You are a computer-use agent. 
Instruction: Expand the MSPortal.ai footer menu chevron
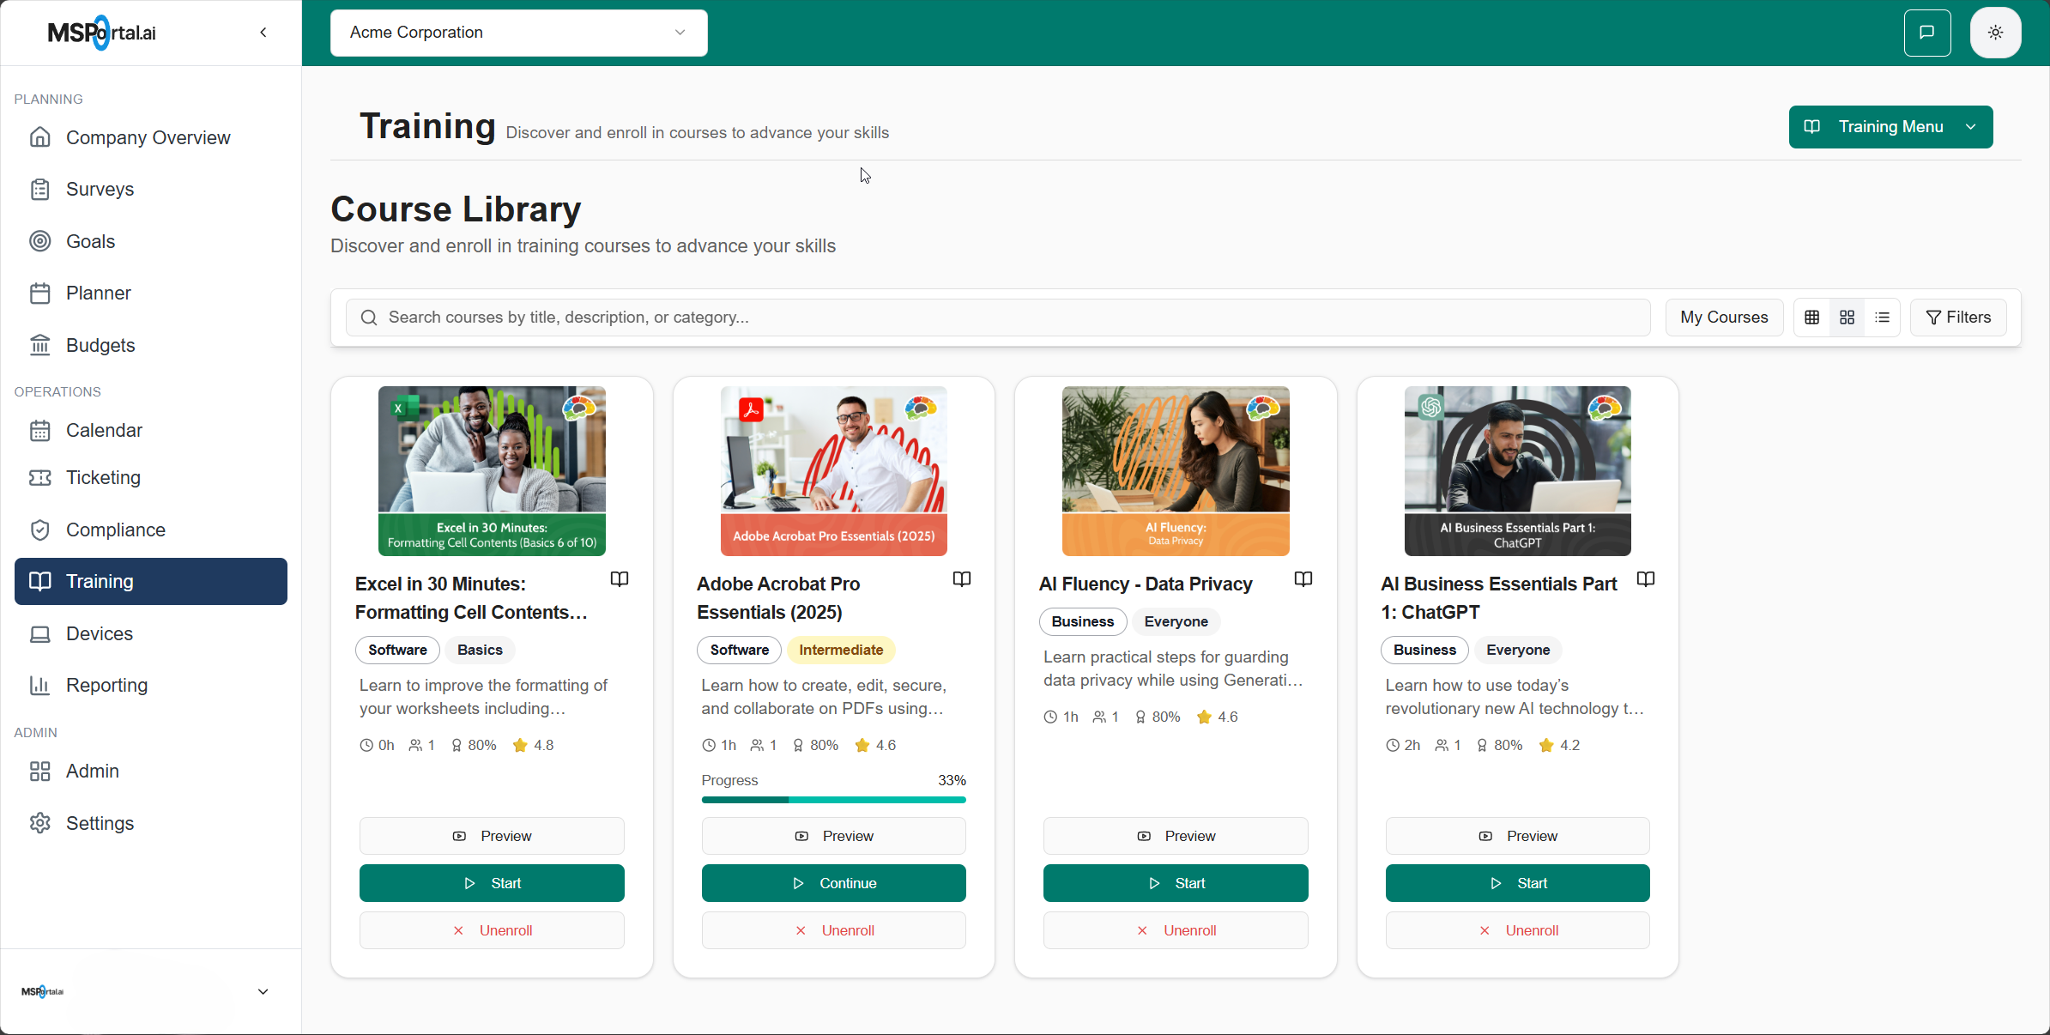(x=263, y=991)
